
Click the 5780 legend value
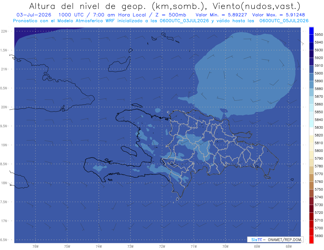click(x=319, y=166)
